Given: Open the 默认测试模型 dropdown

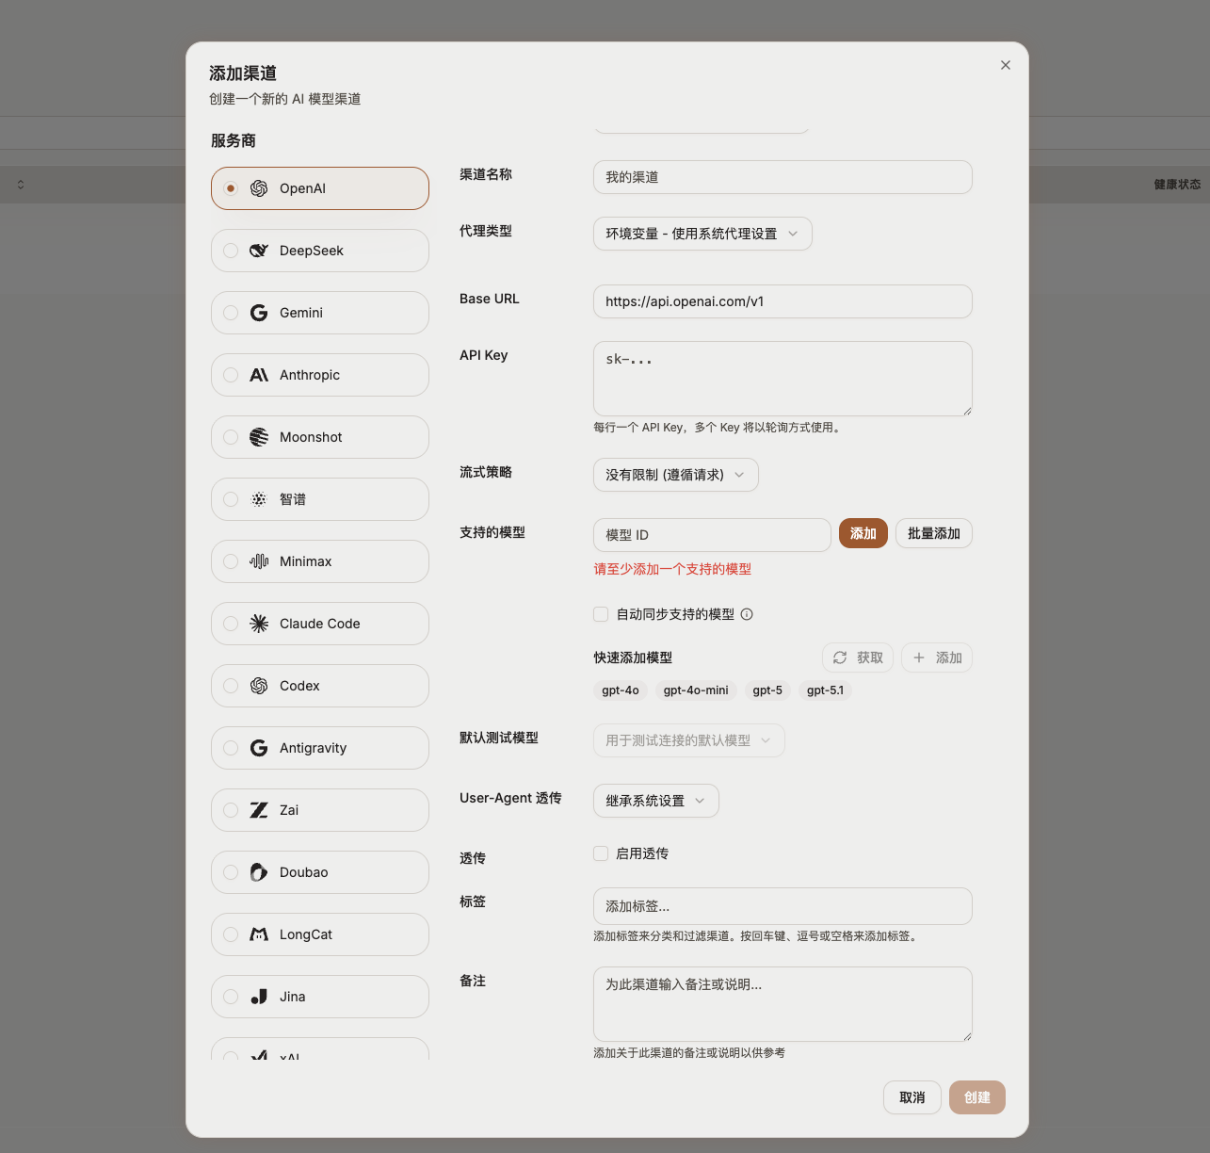Looking at the screenshot, I should pyautogui.click(x=689, y=740).
